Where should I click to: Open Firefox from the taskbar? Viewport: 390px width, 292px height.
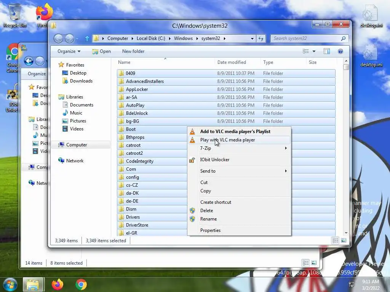[x=58, y=284]
